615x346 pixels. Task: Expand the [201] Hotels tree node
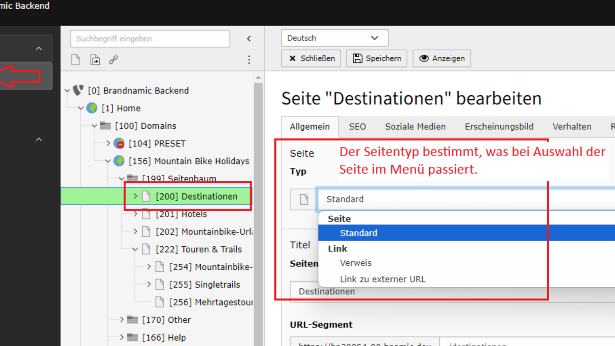(x=135, y=214)
